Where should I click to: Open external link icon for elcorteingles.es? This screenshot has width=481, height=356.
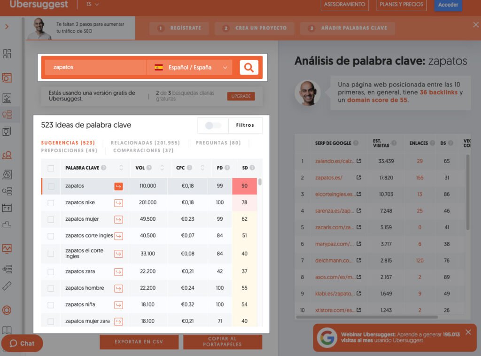(358, 194)
